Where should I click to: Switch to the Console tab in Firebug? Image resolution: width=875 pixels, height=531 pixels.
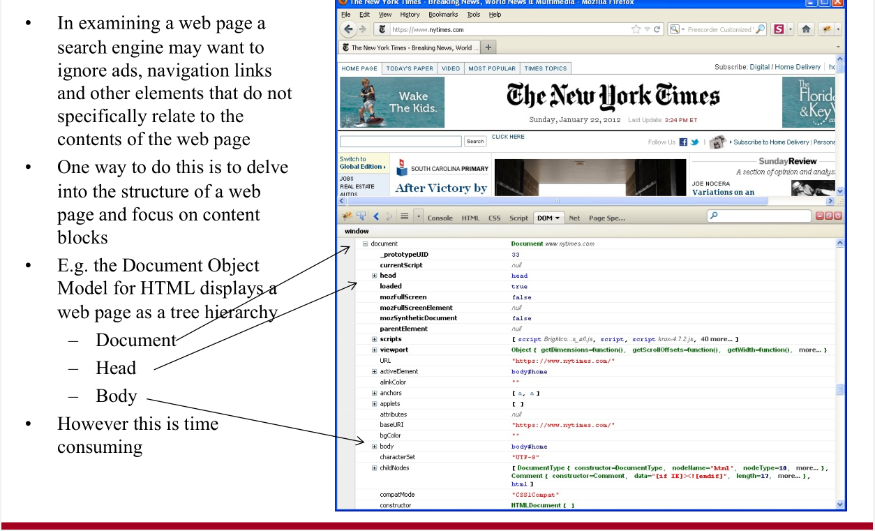tap(440, 218)
